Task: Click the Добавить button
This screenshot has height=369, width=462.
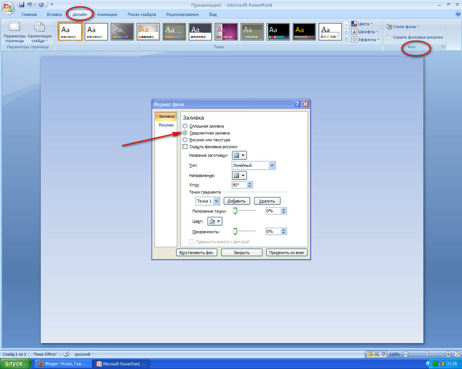Action: [x=237, y=201]
